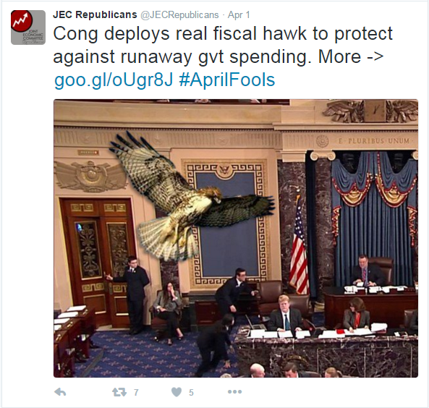The image size is (429, 408).
Task: Open the JEC Republicans profile avatar
Action: pyautogui.click(x=28, y=27)
